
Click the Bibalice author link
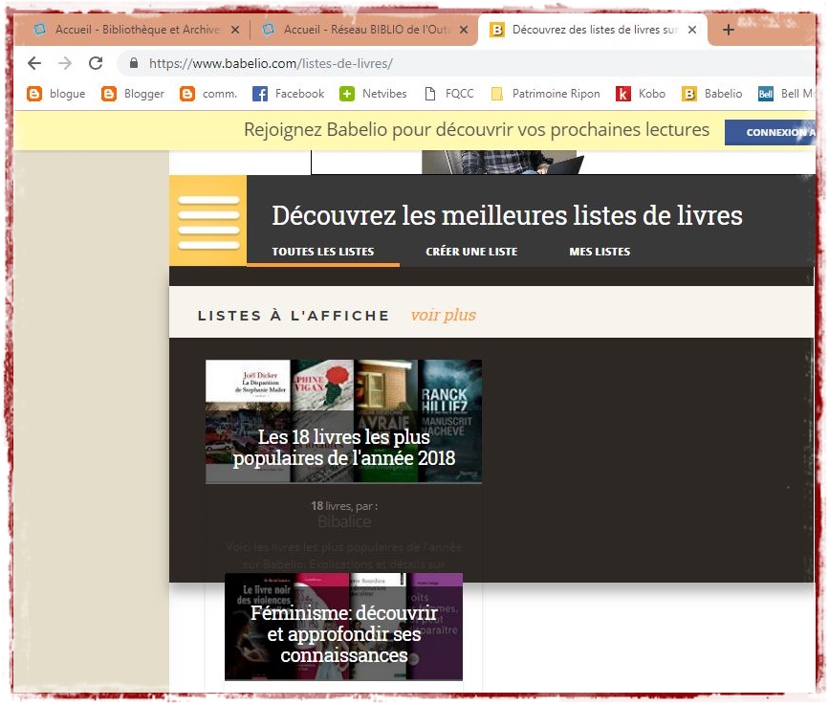pyautogui.click(x=344, y=522)
